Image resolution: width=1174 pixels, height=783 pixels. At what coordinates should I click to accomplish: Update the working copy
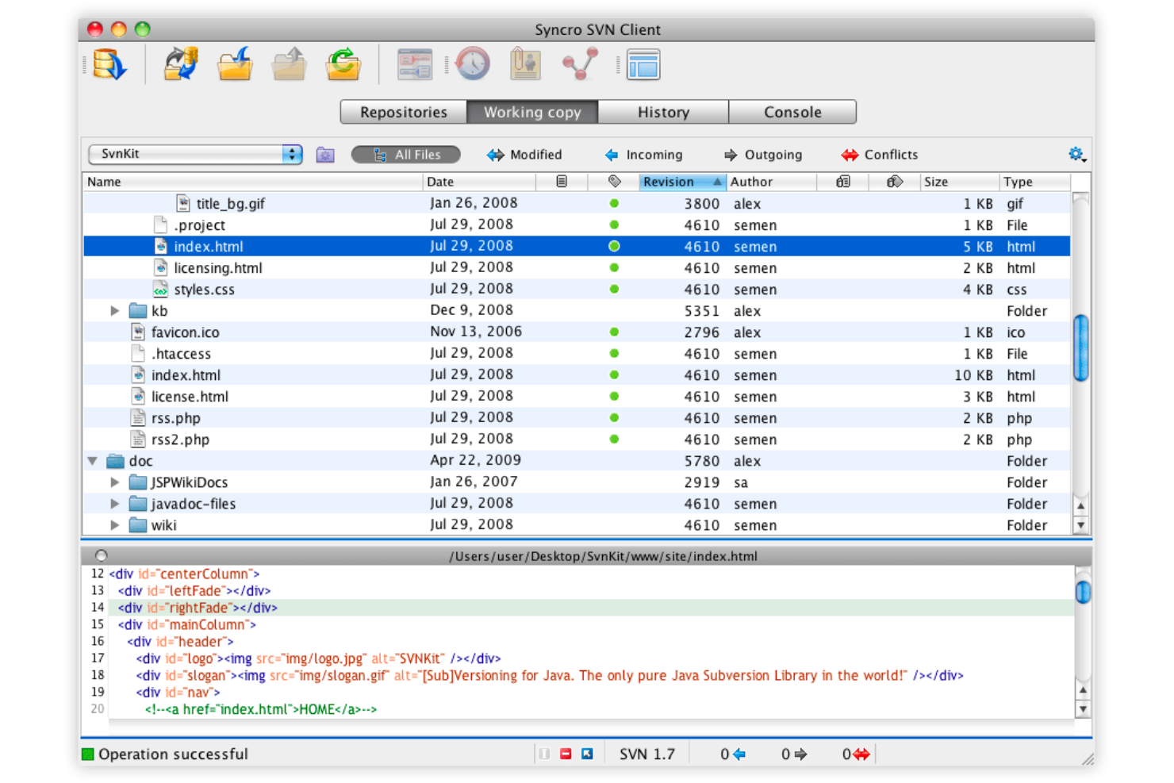point(234,63)
